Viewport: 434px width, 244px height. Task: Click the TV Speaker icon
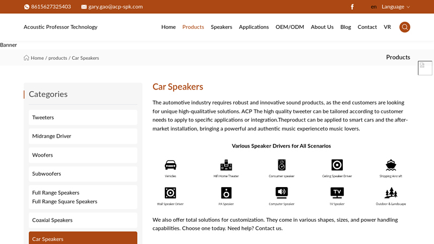337,193
